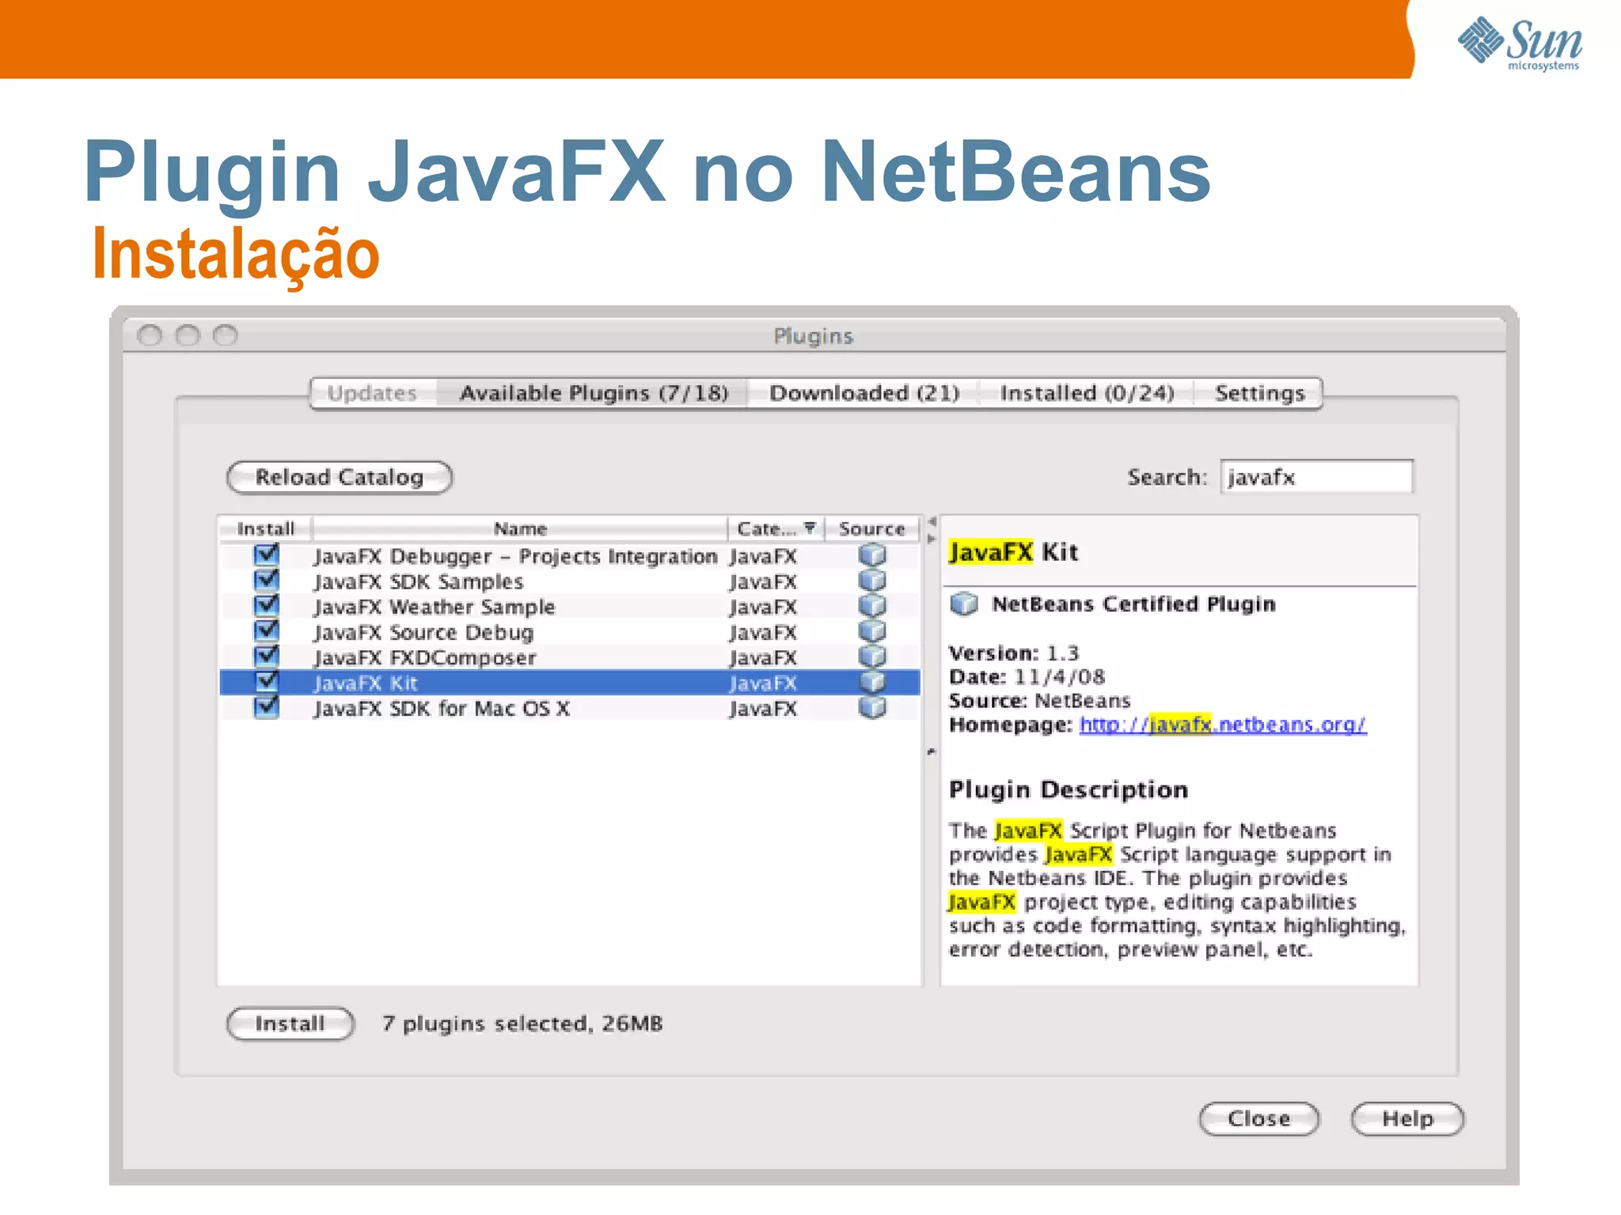Select the JavaFX Source Debug row
The image size is (1621, 1215).
(x=570, y=632)
